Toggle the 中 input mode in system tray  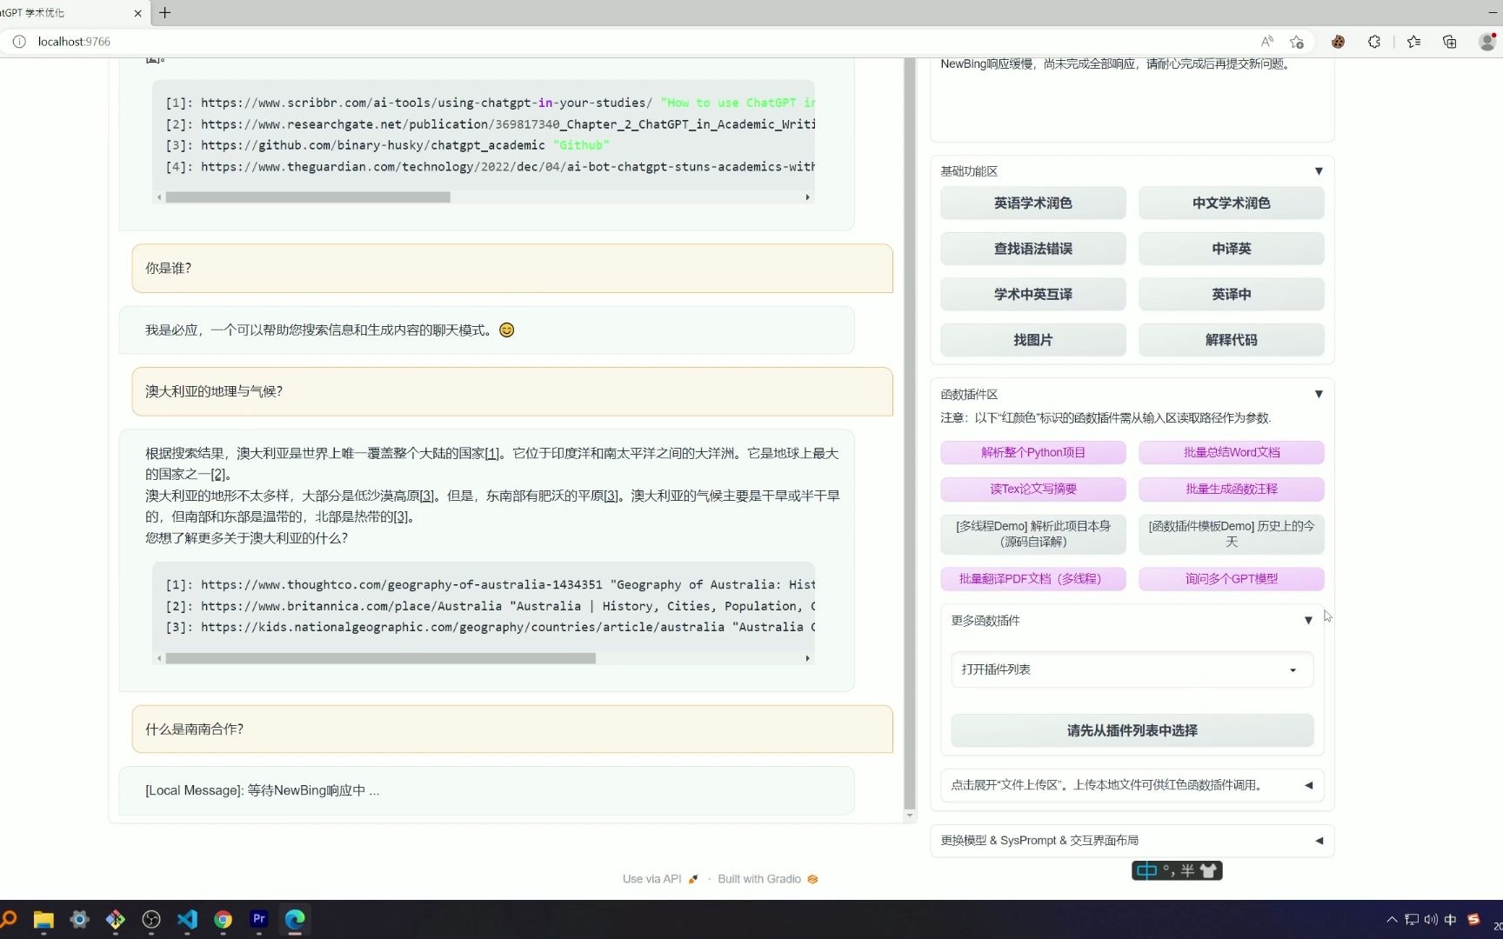click(x=1450, y=920)
